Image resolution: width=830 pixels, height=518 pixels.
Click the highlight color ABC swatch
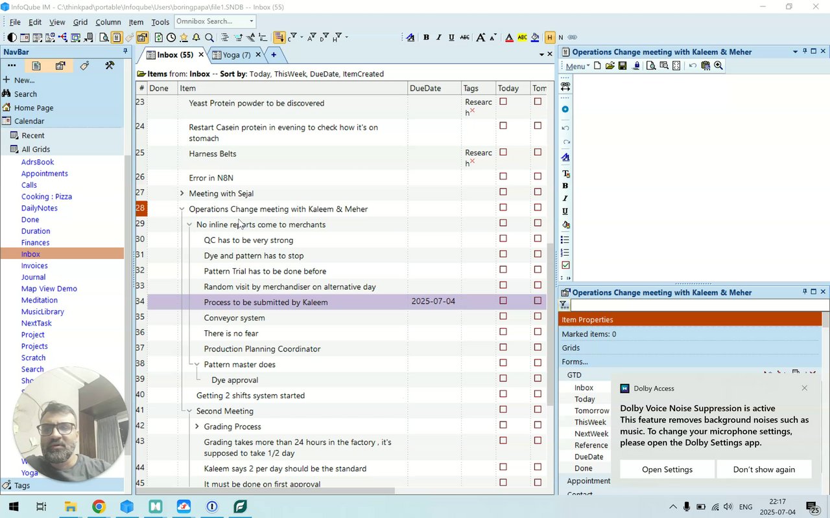[522, 38]
